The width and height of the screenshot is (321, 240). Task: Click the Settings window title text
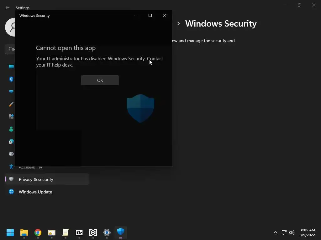[x=22, y=8]
